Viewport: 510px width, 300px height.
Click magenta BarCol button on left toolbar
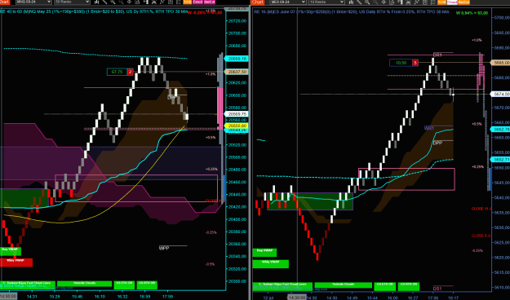point(209,2)
